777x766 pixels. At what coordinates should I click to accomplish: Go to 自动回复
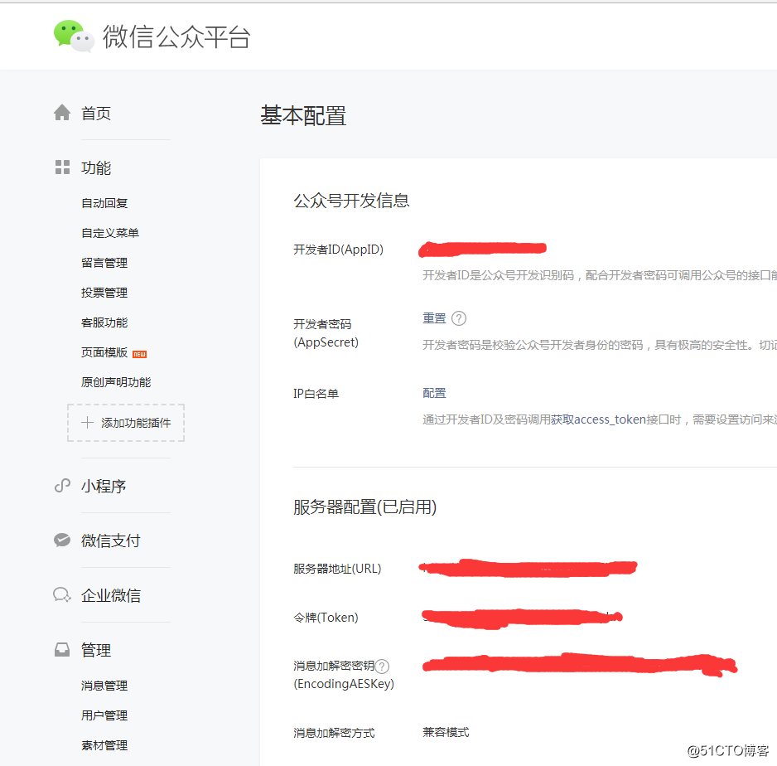tap(104, 203)
